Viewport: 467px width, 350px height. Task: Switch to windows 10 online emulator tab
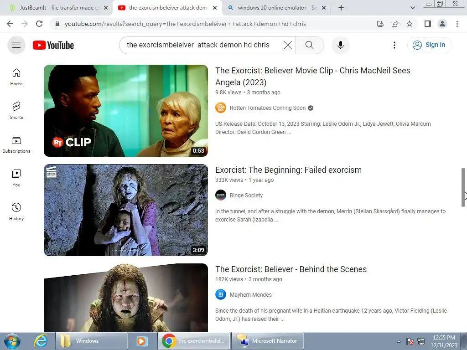tap(276, 8)
